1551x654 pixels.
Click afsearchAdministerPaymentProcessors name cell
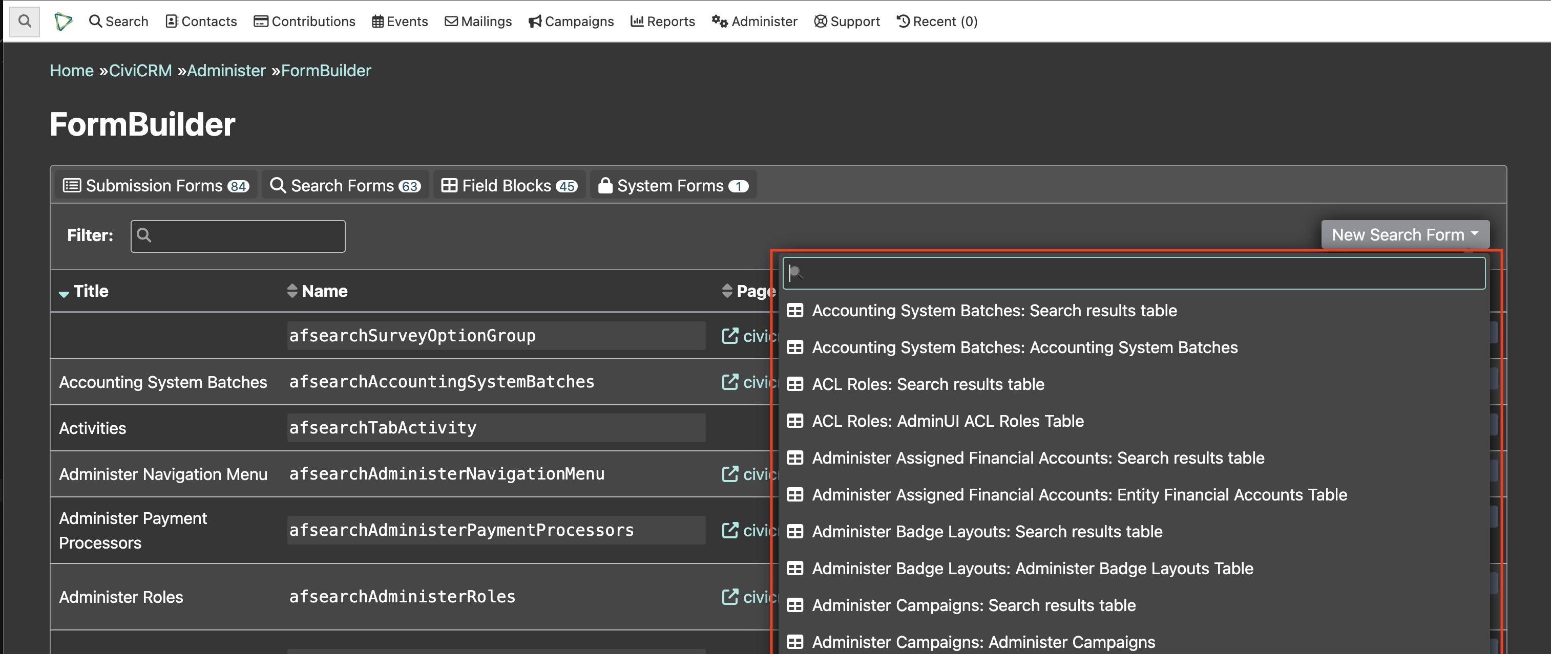pyautogui.click(x=496, y=530)
